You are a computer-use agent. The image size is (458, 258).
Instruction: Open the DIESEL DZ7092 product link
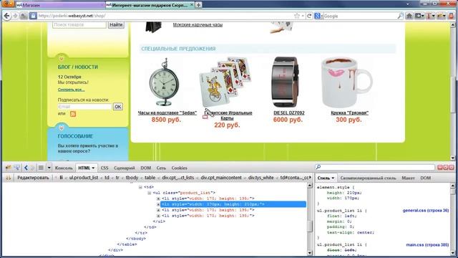[x=289, y=113]
